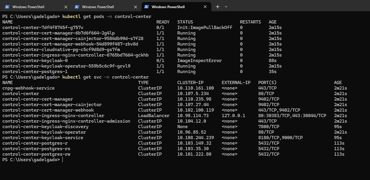Click the PowerShell icon on the first tab
Viewport: 370px width, 180px height.
click(x=7, y=7)
